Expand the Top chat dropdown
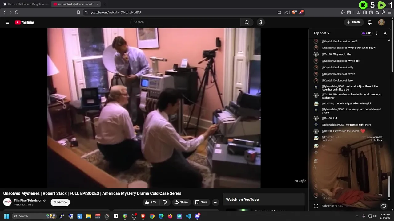This screenshot has height=221, width=394. [322, 33]
